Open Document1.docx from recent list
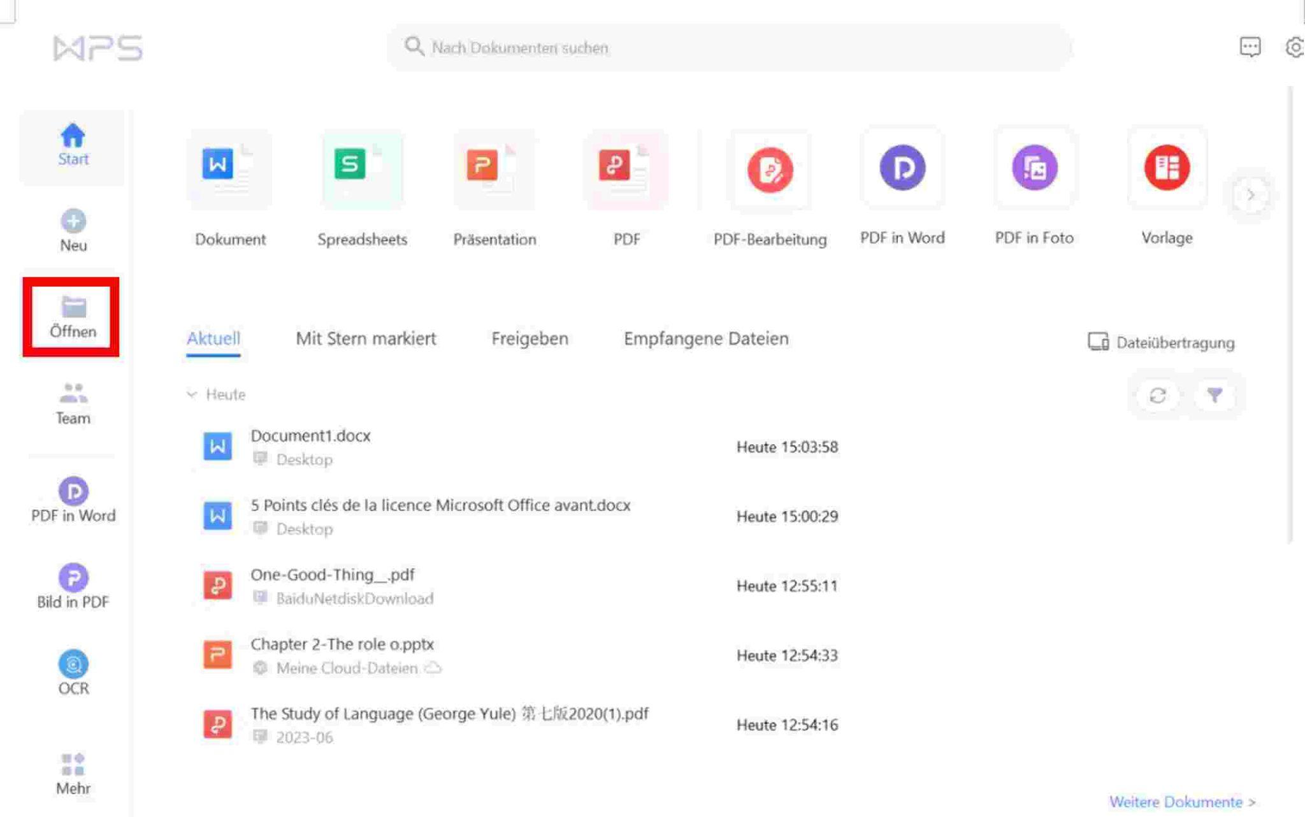 [310, 436]
